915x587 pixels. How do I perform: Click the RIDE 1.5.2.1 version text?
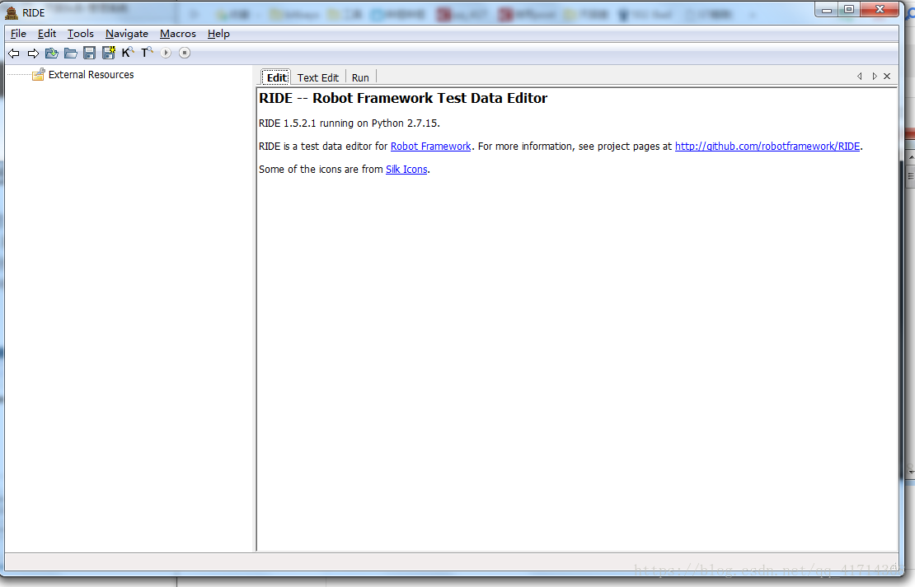click(349, 123)
